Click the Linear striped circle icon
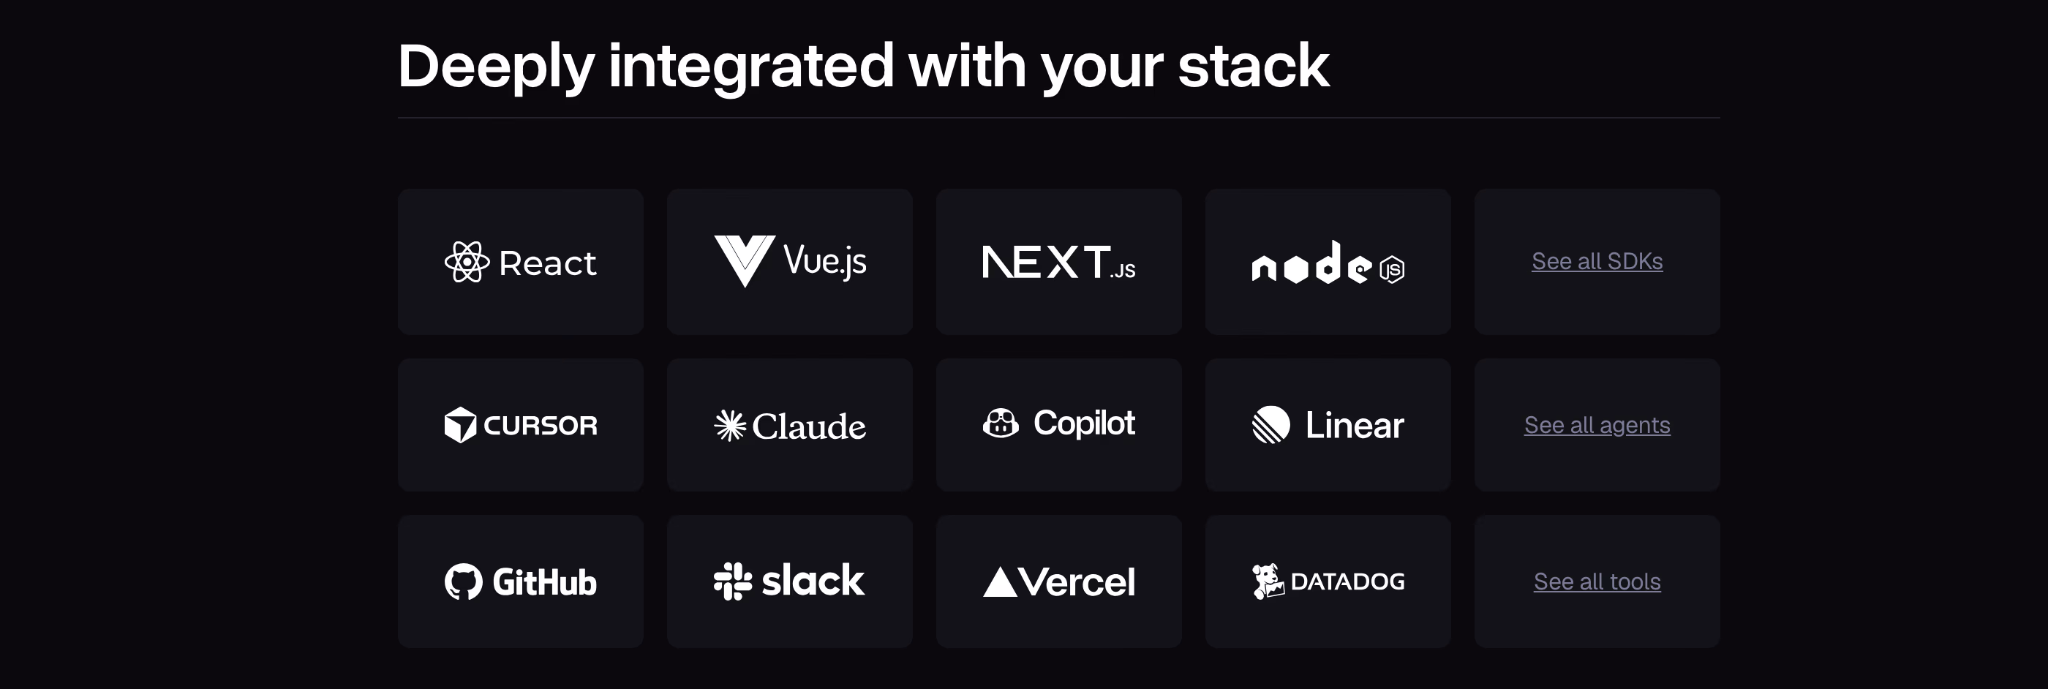The height and width of the screenshot is (689, 2048). tap(1270, 424)
